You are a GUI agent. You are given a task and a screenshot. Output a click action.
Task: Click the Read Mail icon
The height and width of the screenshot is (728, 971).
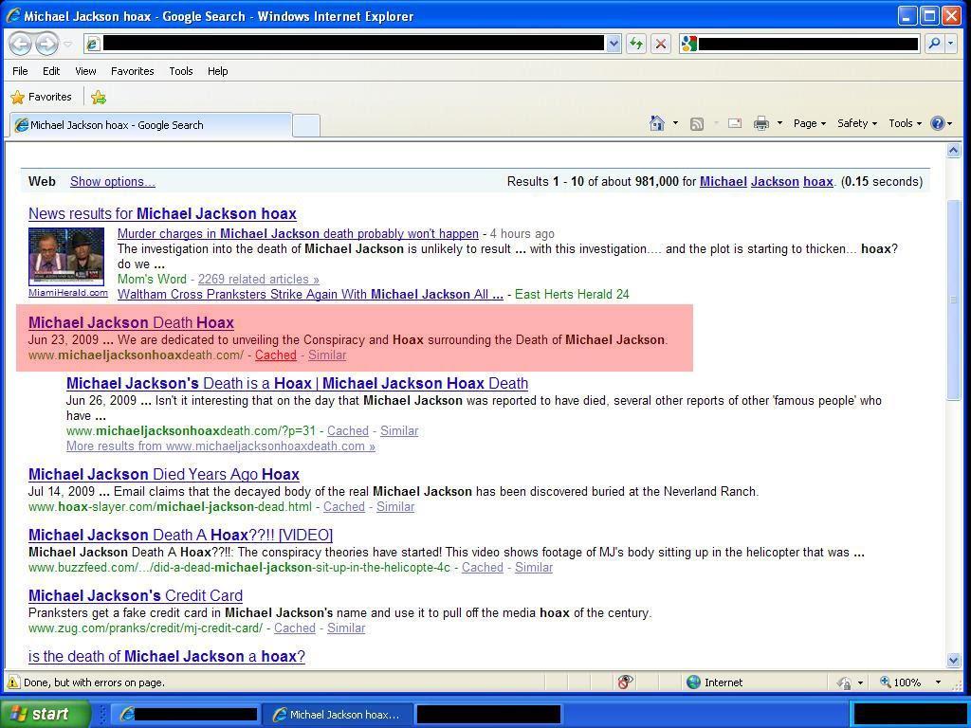735,123
